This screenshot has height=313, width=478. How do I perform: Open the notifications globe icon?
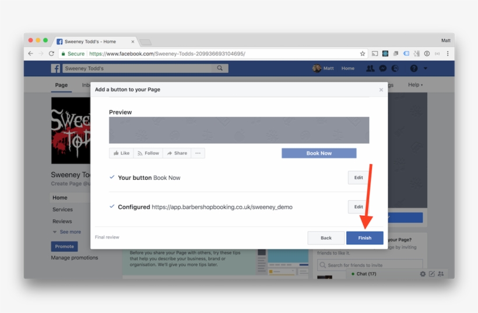point(395,68)
